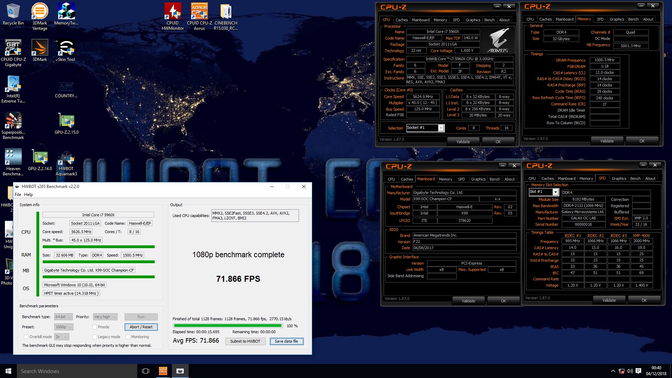
Task: Open the Overkill 2x multiplier dropdown
Action: pos(62,337)
